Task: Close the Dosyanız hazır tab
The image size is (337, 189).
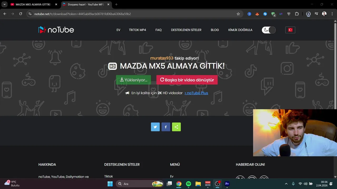Action: (x=108, y=4)
